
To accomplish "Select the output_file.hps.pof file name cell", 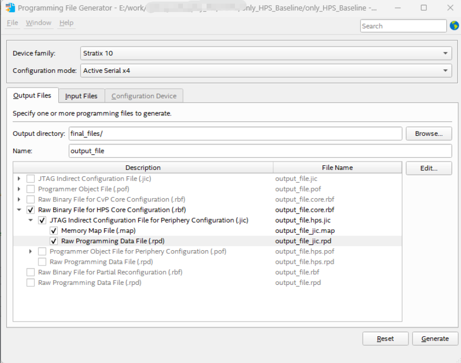I will pyautogui.click(x=304, y=251).
